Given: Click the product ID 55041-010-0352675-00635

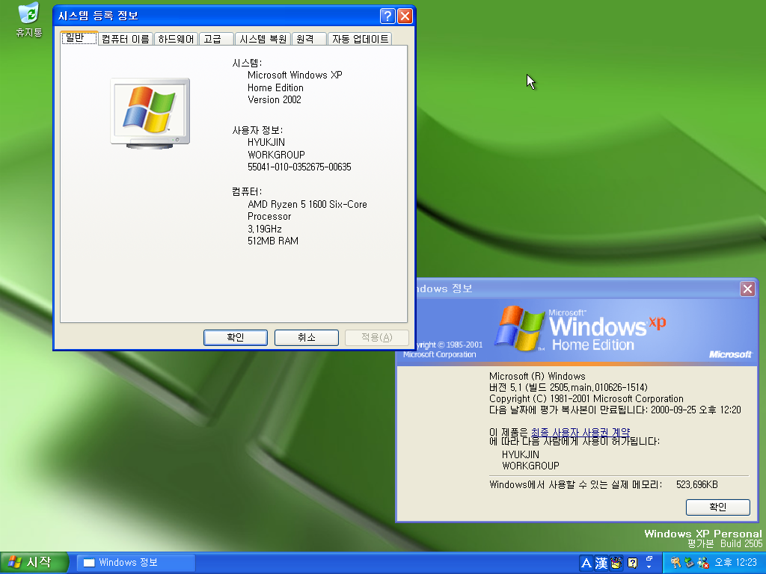Looking at the screenshot, I should (x=299, y=167).
